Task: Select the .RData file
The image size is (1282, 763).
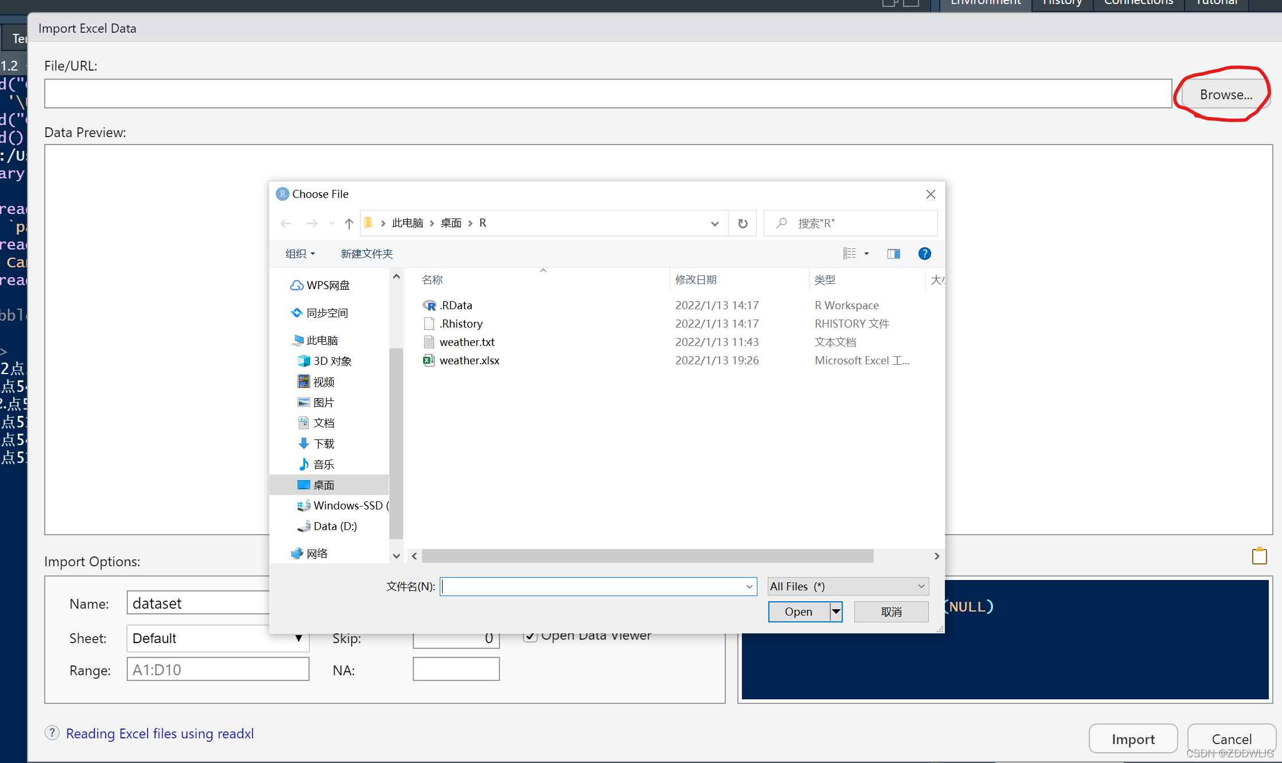Action: click(447, 305)
